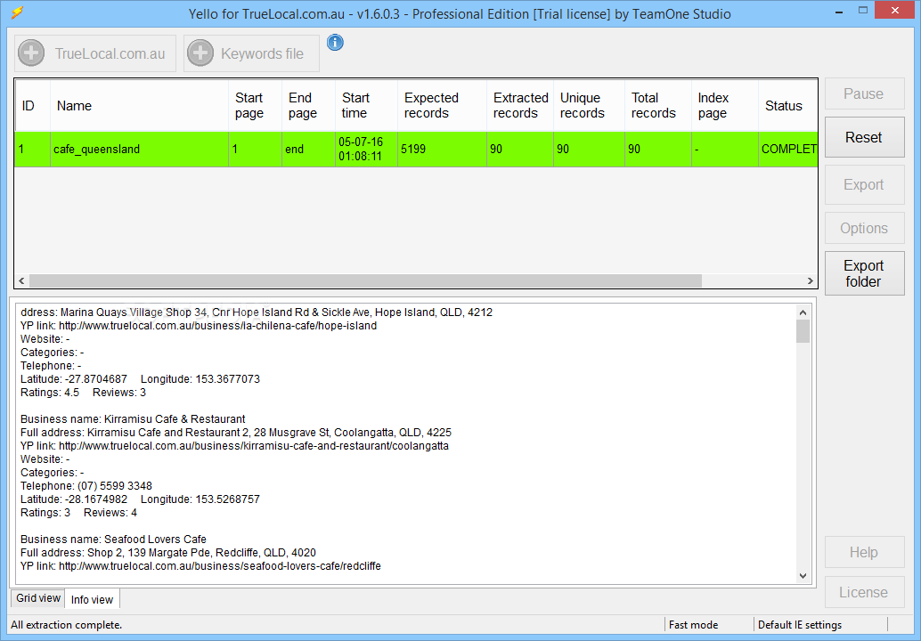Click the License button

[864, 592]
